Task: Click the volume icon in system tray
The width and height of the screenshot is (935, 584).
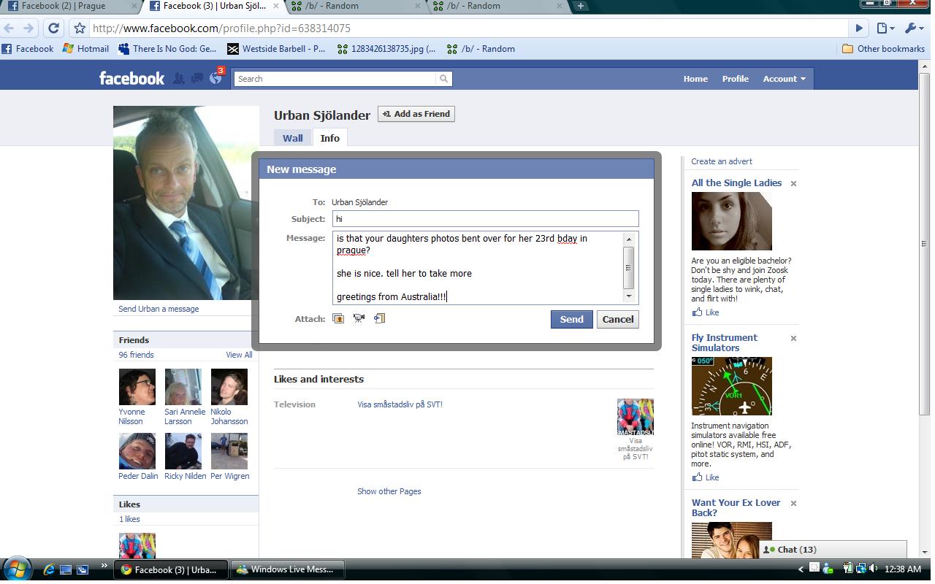Action: point(874,569)
